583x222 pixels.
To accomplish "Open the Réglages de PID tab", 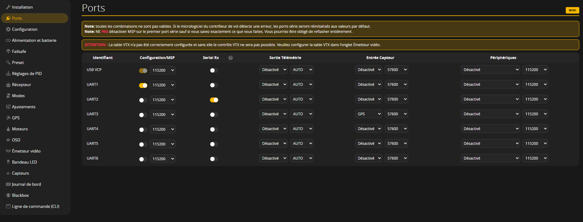I will tap(27, 73).
